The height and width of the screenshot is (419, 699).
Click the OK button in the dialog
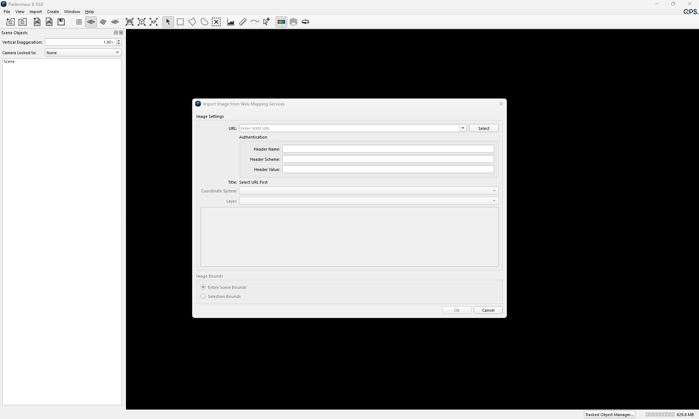pyautogui.click(x=457, y=310)
